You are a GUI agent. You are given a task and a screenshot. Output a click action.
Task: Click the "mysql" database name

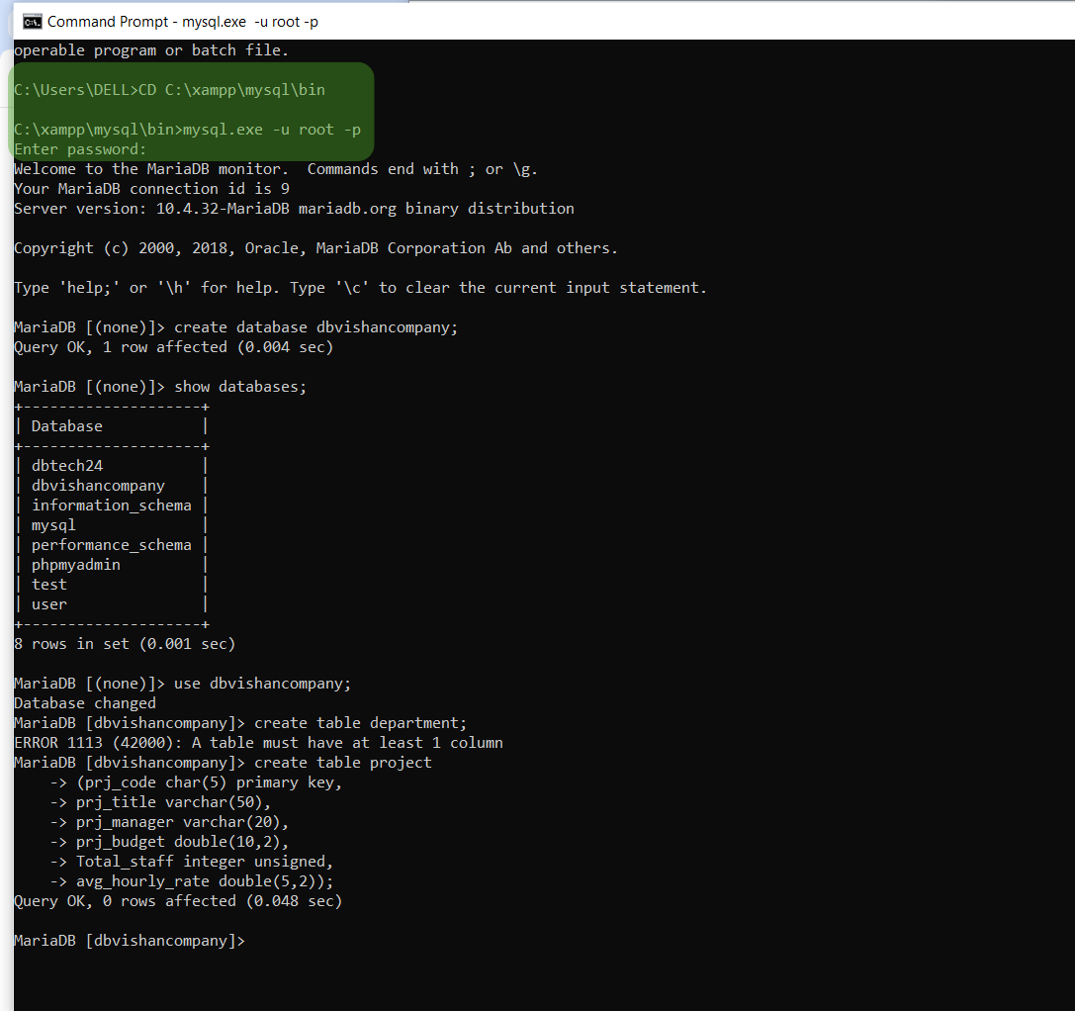click(x=52, y=524)
